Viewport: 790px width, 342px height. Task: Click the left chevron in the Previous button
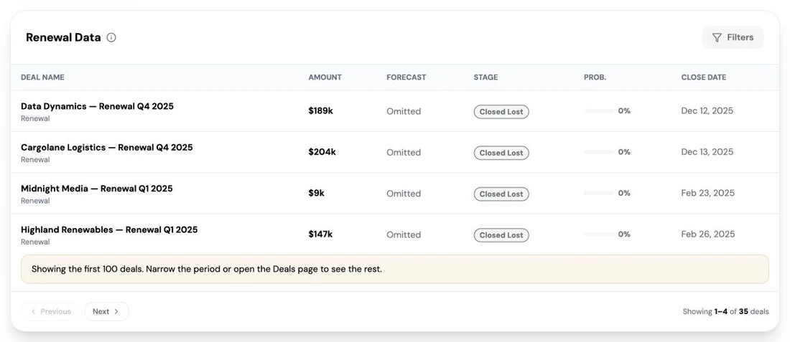(34, 311)
